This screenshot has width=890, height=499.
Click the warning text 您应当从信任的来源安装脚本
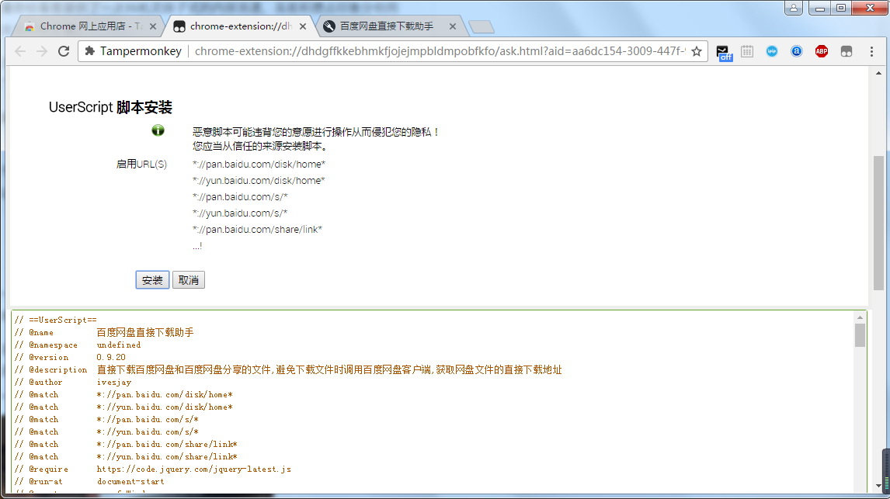[259, 147]
